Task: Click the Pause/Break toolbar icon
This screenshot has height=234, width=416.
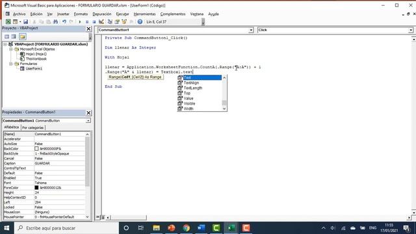Action: (87, 21)
